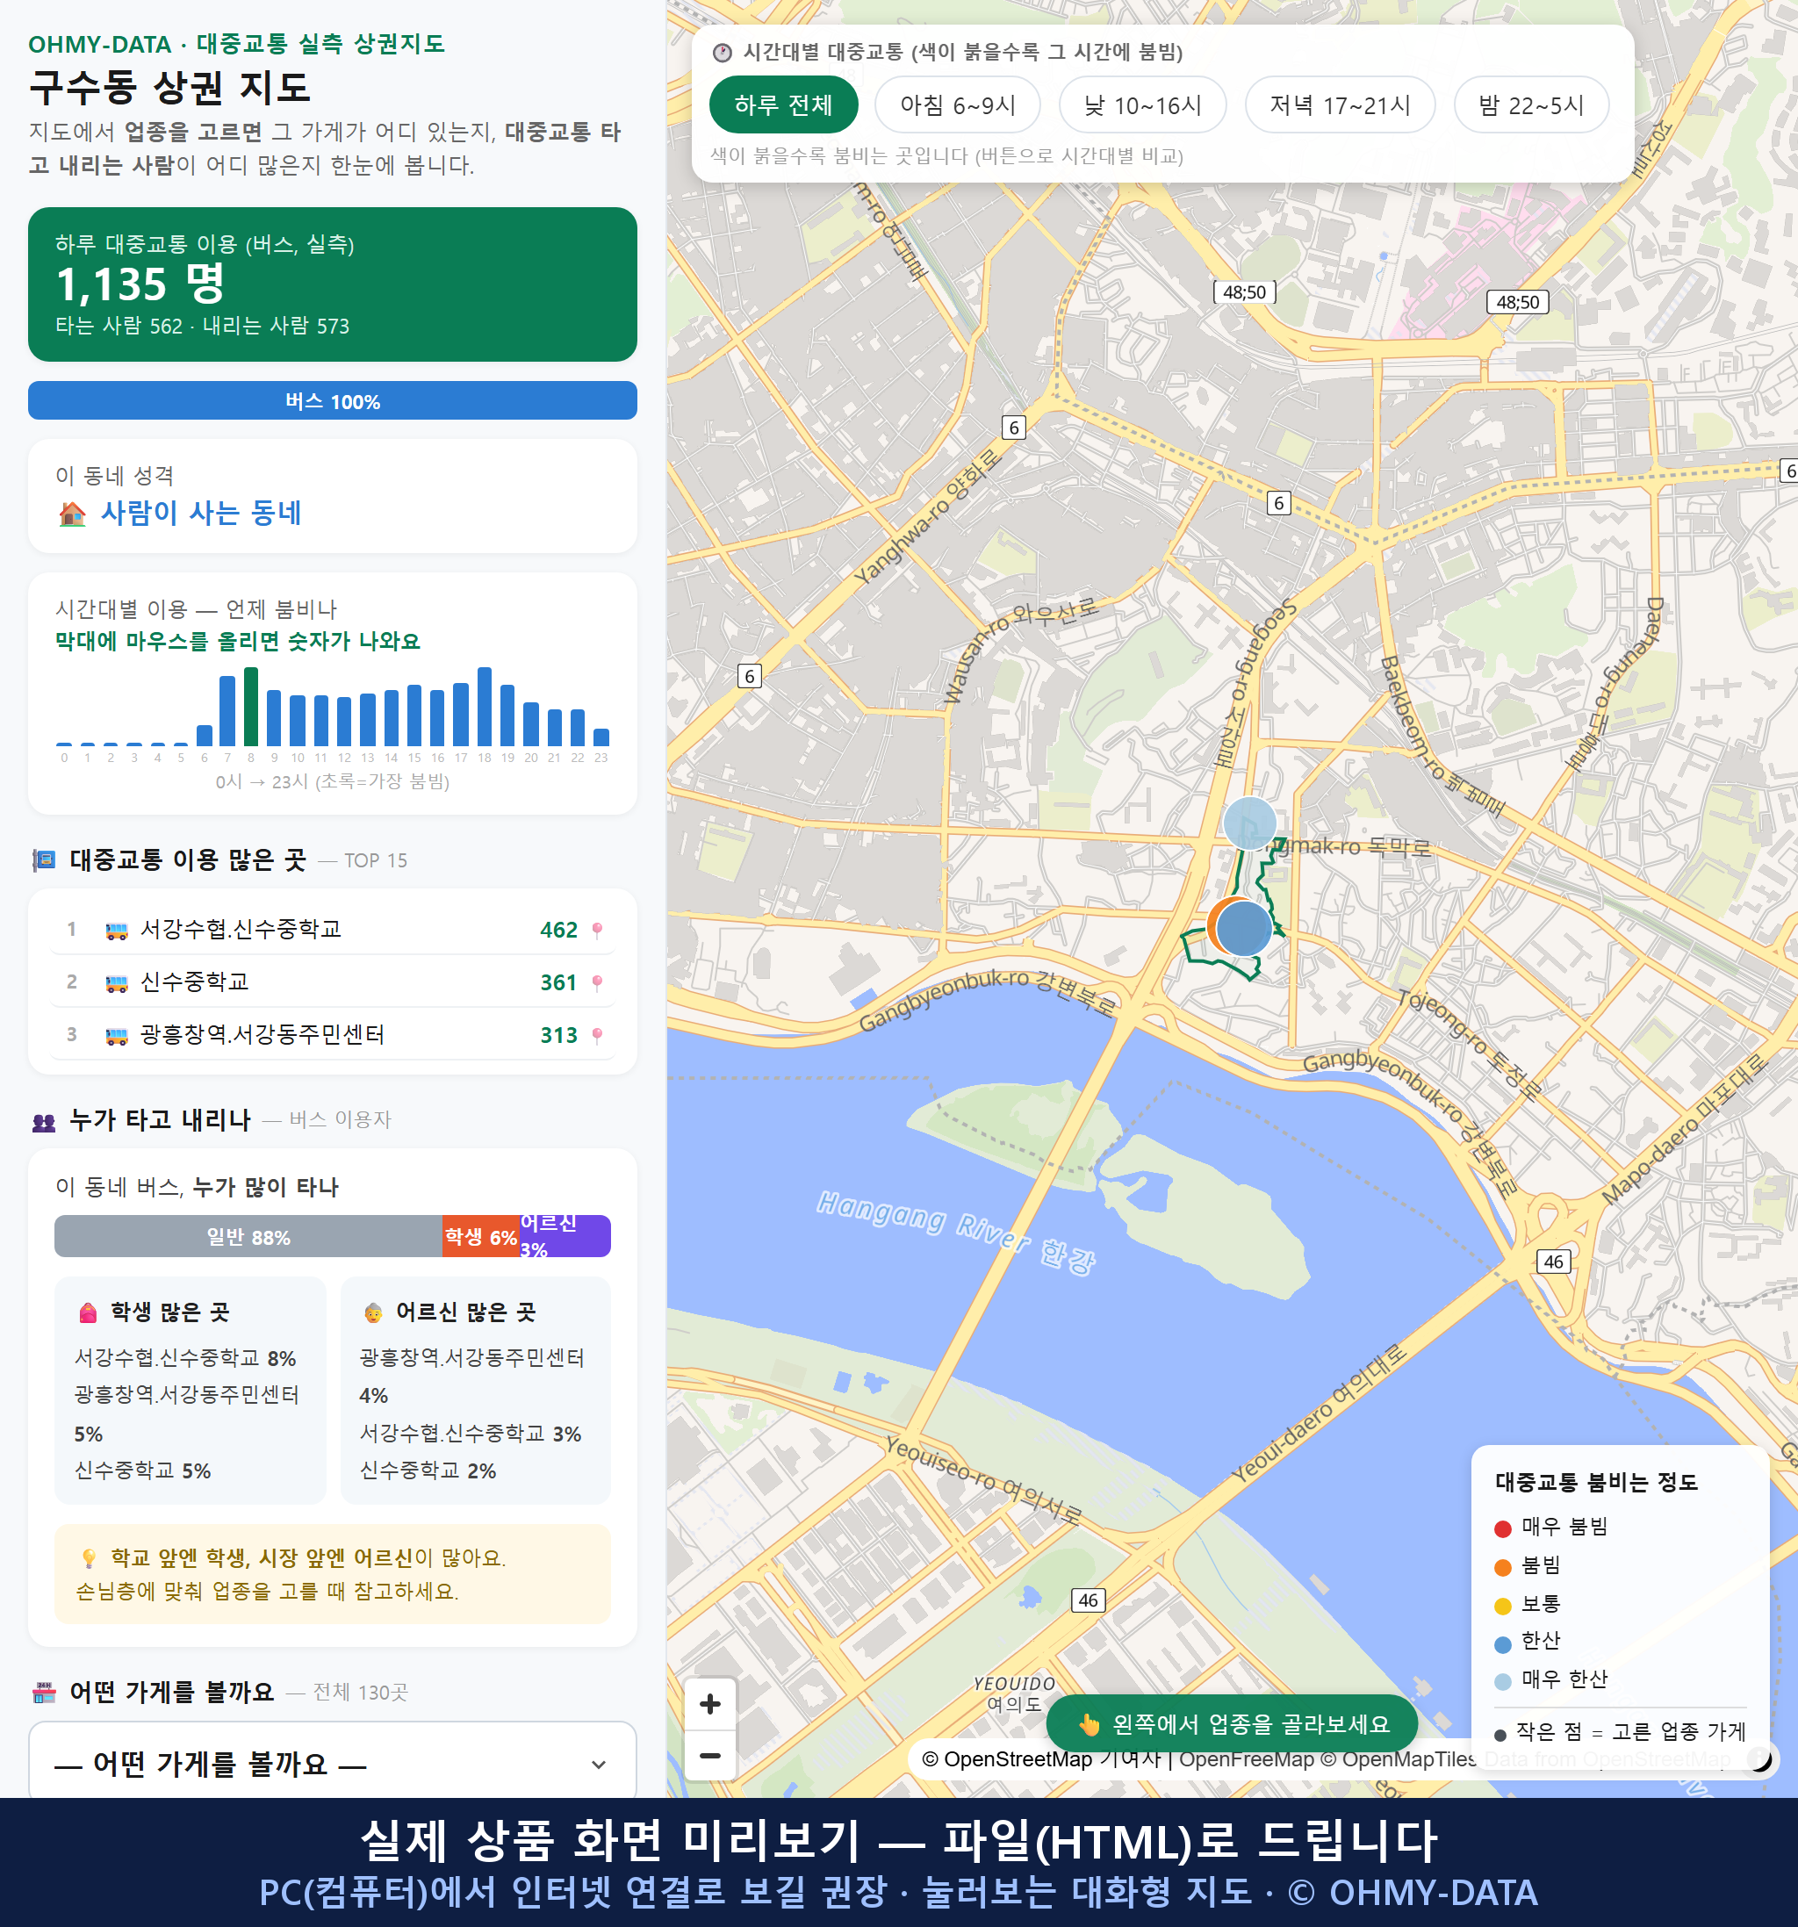The image size is (1798, 1927).
Task: Click the people icon by 누가 타고 내리나
Action: (x=44, y=1121)
